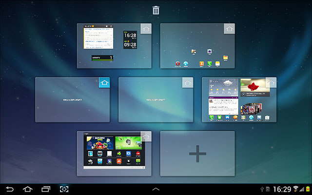The height and width of the screenshot is (195, 312).
Task: Set dual-clock widget page as default home
Action: pyautogui.click(x=145, y=29)
